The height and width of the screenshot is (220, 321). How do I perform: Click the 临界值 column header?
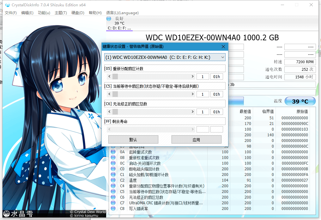(268, 111)
